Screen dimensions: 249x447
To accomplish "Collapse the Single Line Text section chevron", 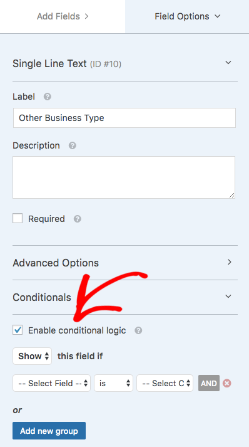I will click(228, 63).
